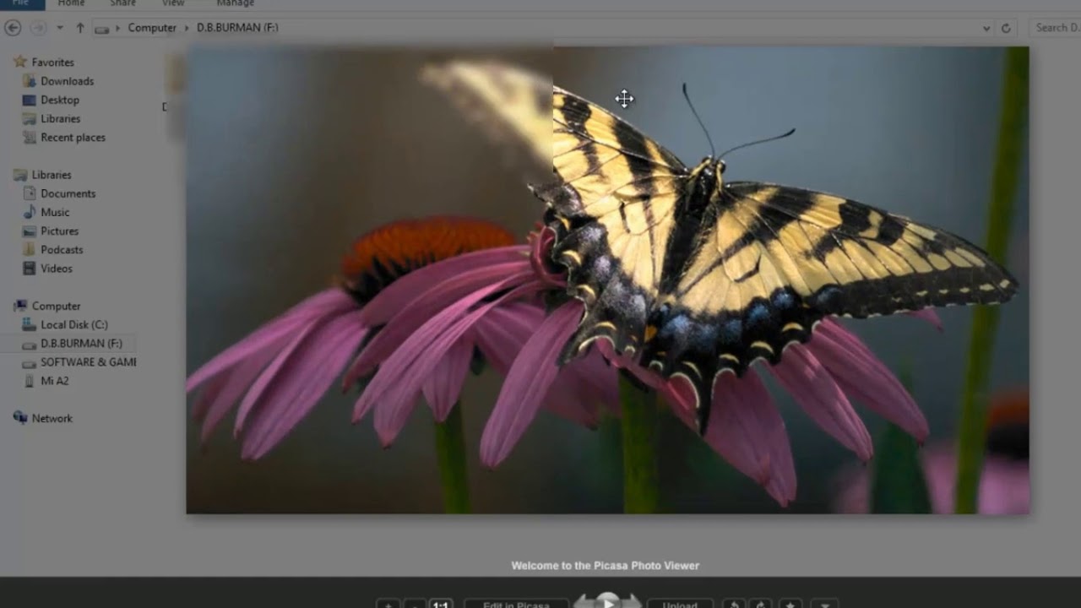1081x608 pixels.
Task: Click the Explorer search box
Action: point(1056,28)
